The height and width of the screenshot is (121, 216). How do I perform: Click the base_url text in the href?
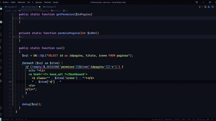click(56, 74)
